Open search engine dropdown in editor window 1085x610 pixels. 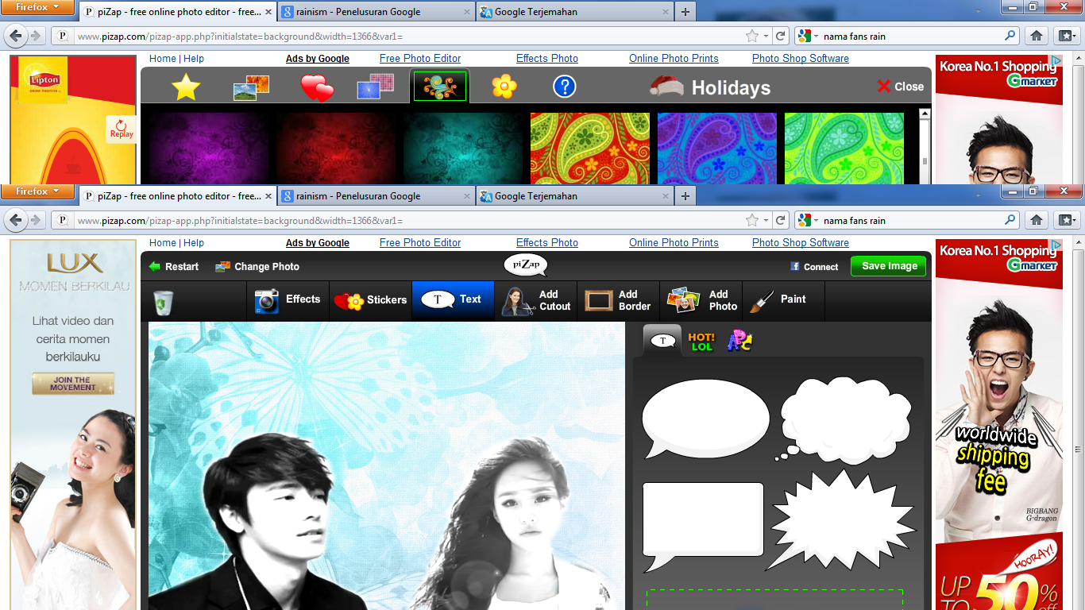pos(809,221)
